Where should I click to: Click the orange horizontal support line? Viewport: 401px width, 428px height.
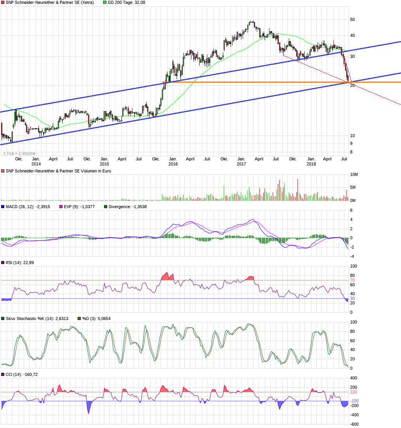[x=281, y=82]
